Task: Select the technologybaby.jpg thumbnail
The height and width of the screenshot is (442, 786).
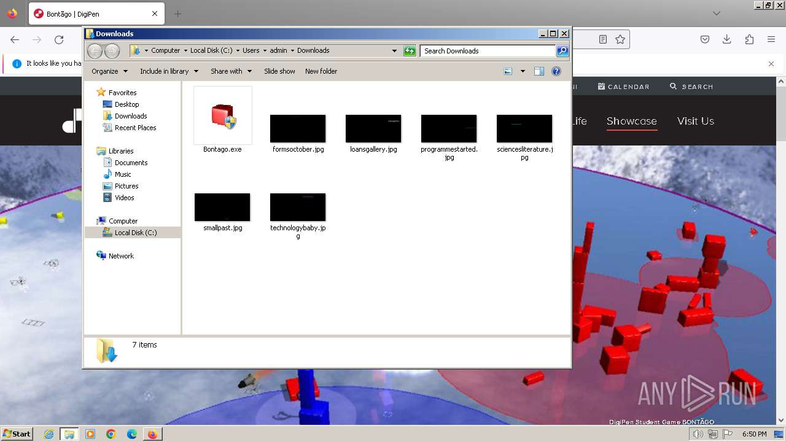Action: point(298,207)
